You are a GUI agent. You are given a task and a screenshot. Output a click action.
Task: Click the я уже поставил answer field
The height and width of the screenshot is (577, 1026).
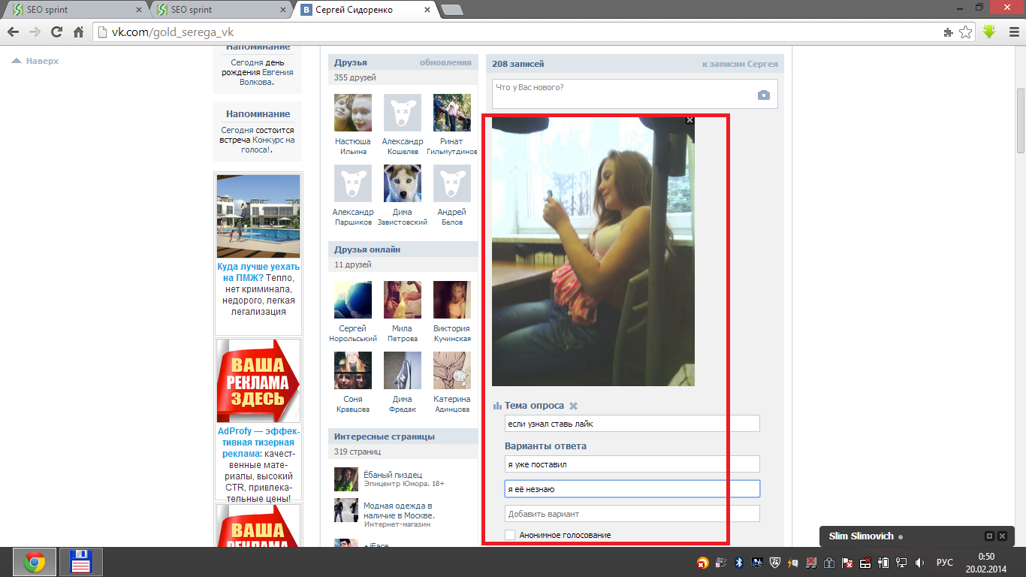pos(632,464)
